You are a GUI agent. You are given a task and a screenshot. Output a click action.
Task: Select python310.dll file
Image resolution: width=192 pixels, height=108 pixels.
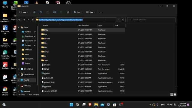coord(83,82)
